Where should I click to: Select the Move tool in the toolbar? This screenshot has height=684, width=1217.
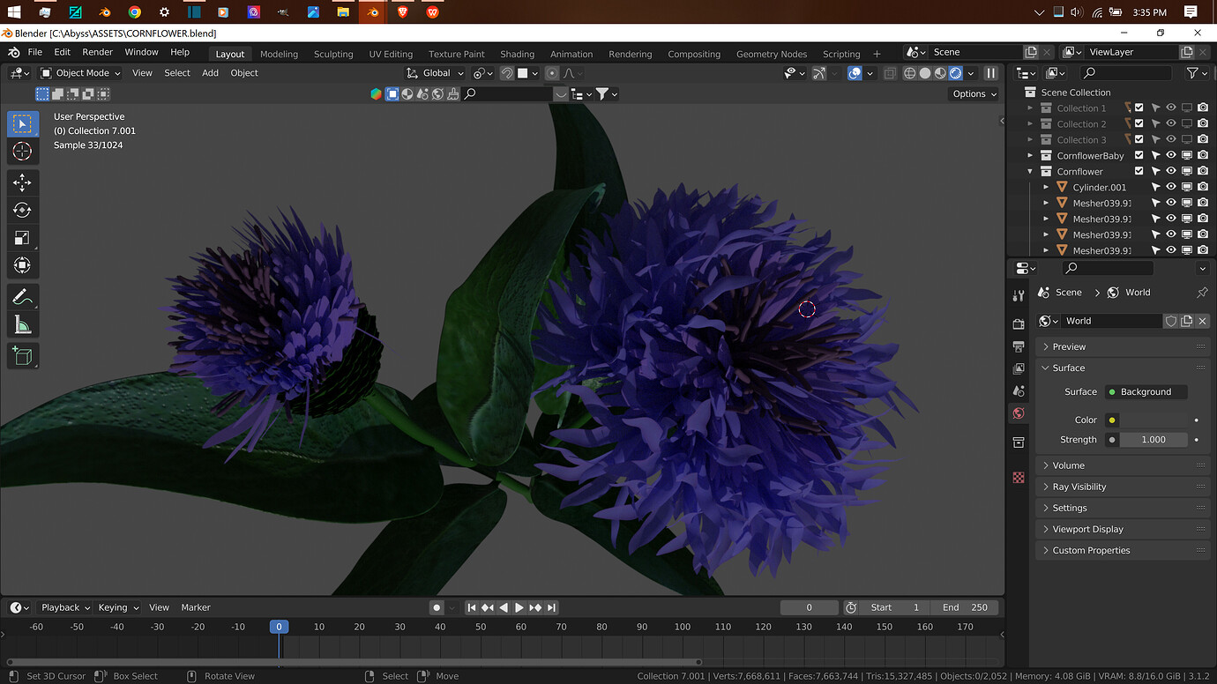[x=23, y=182]
